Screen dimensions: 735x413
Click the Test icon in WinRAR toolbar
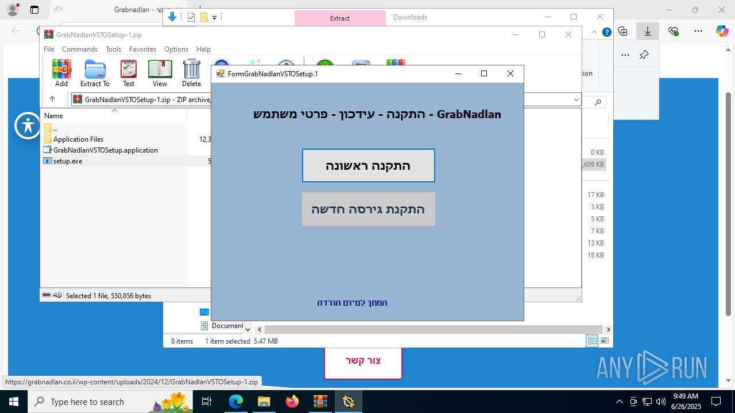pos(129,73)
